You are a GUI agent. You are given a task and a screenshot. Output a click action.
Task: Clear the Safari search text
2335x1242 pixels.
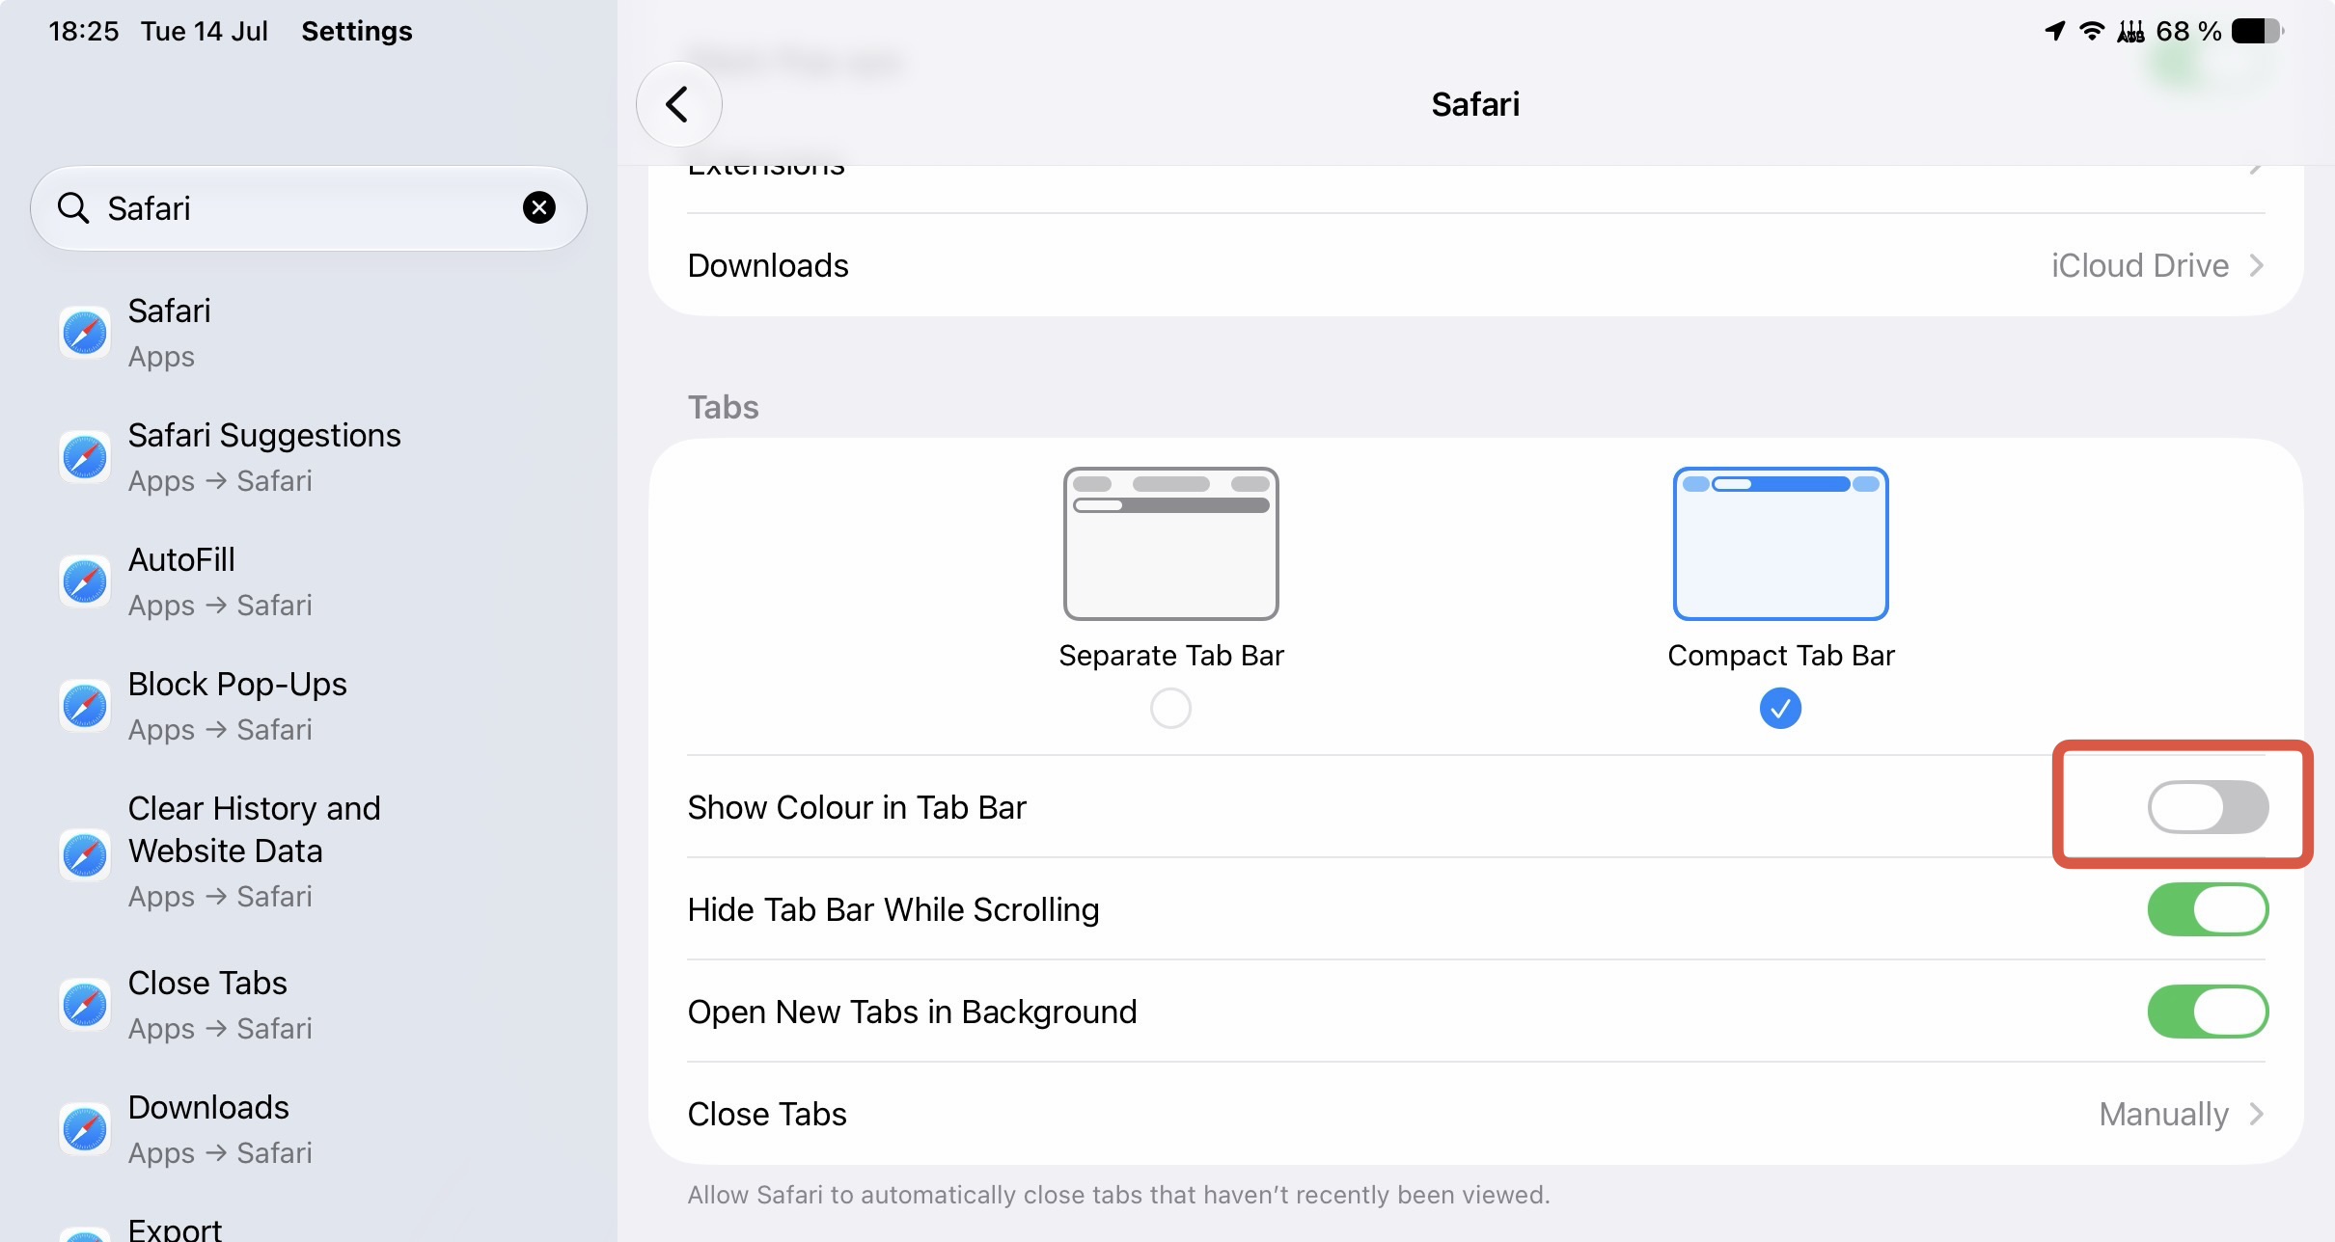[539, 207]
